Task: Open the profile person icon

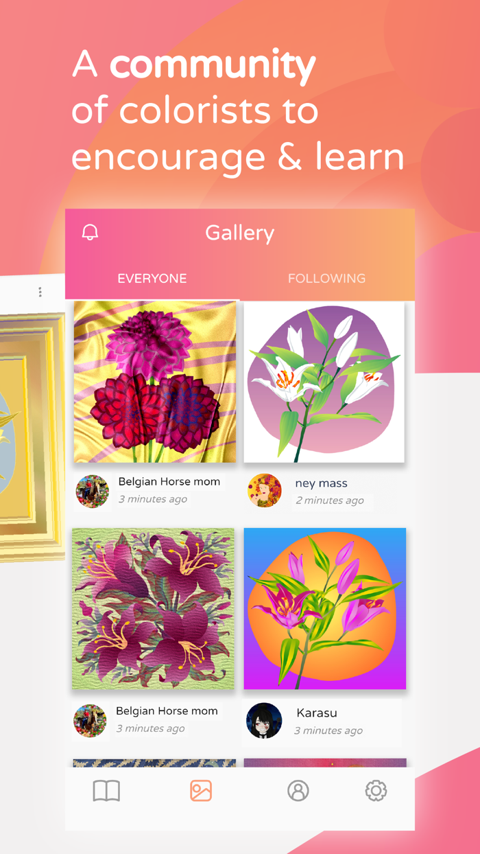Action: point(298,791)
